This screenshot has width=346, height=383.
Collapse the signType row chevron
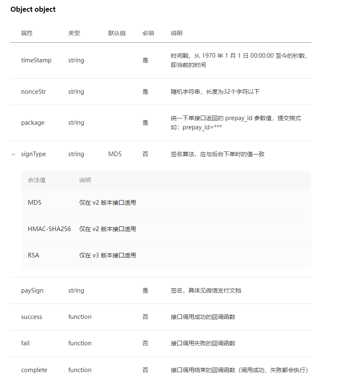(x=13, y=154)
